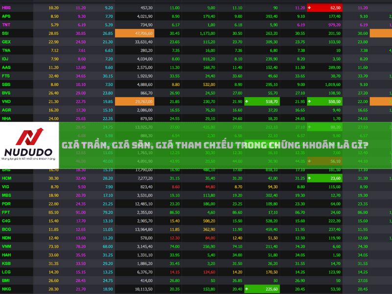Click the red 8.60 price in VIG row

(175, 187)
